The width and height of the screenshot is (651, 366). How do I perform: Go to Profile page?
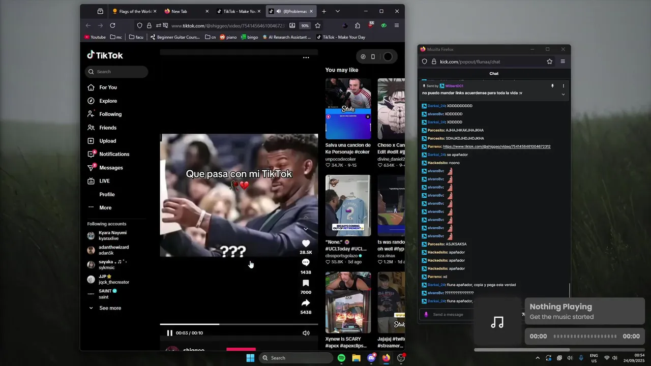point(107,194)
